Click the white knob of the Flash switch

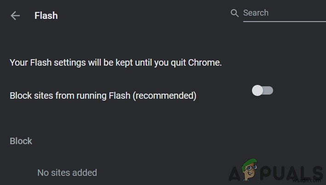click(257, 90)
